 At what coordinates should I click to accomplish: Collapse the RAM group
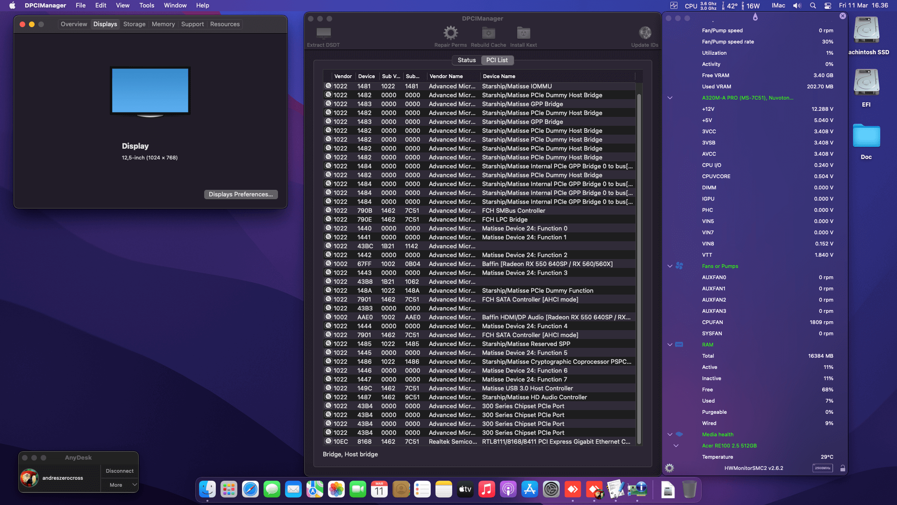pos(670,345)
